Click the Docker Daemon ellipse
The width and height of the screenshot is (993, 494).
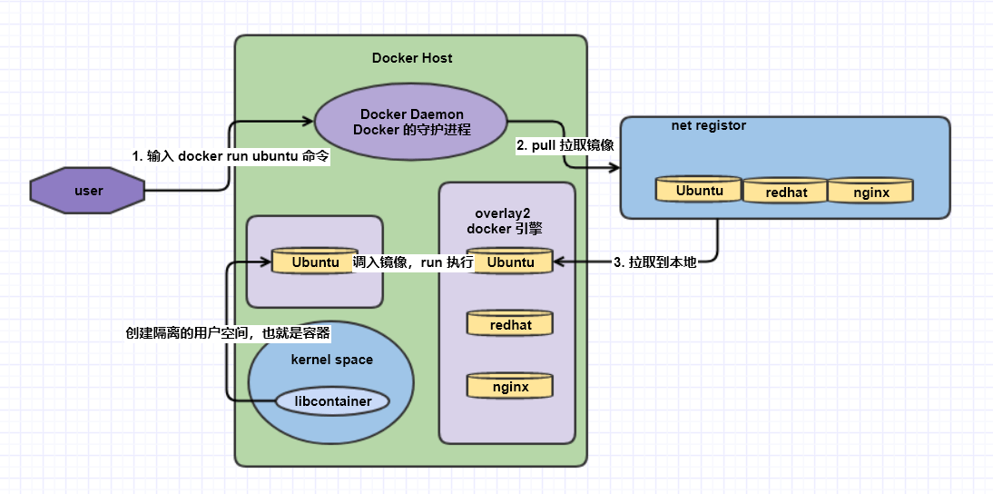[411, 122]
